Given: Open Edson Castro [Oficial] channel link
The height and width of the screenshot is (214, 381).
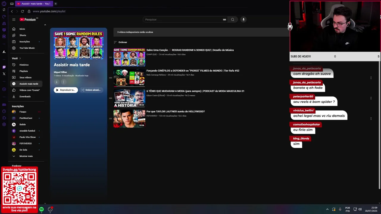Looking at the screenshot, I should [x=155, y=95].
